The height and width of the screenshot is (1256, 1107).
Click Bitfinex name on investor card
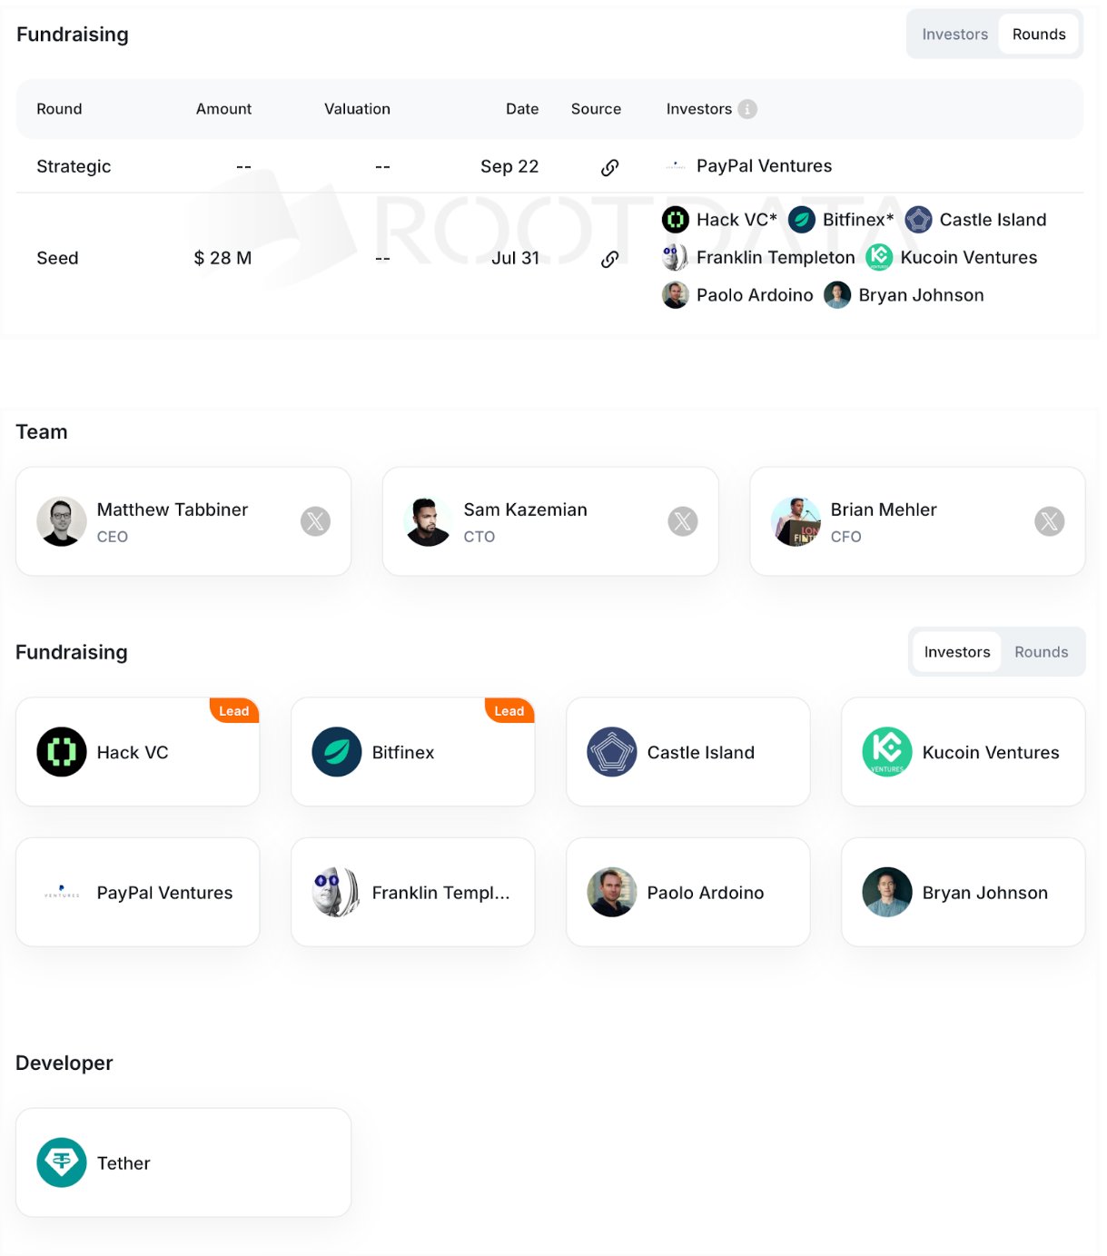403,753
